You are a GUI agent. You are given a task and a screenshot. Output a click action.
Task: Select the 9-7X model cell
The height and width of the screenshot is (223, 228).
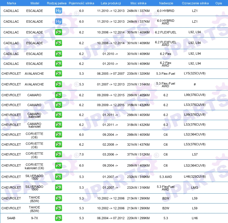click(x=34, y=218)
